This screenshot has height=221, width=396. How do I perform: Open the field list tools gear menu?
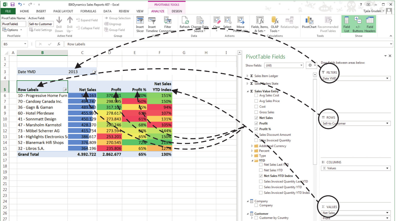point(311,65)
